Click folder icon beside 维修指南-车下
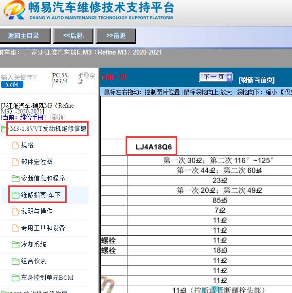The height and width of the screenshot is (293, 292). point(16,195)
